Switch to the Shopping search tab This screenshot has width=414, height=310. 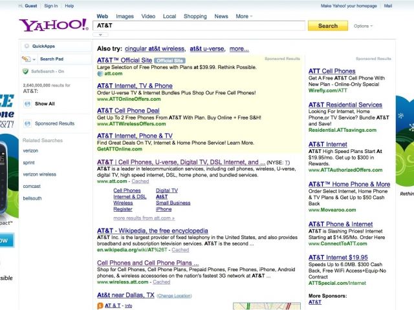[x=195, y=16]
